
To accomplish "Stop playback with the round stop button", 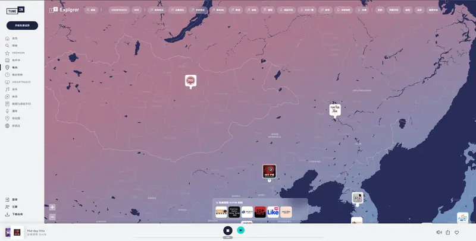I will (x=228, y=230).
